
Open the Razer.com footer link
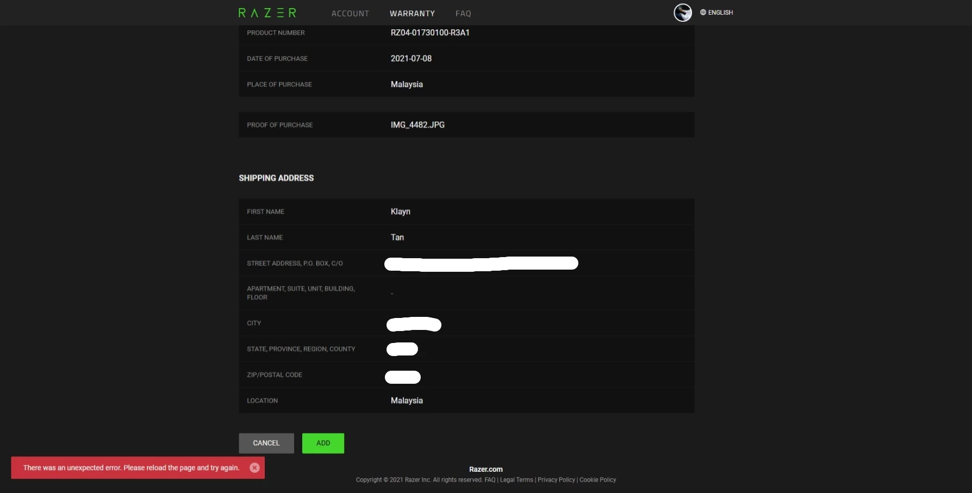486,469
